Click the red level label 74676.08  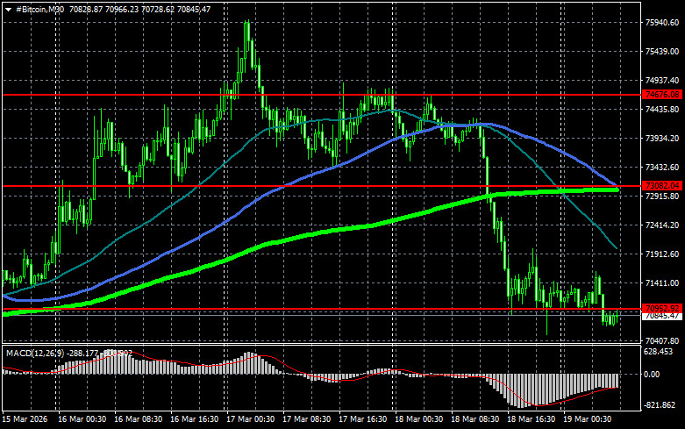coord(662,95)
